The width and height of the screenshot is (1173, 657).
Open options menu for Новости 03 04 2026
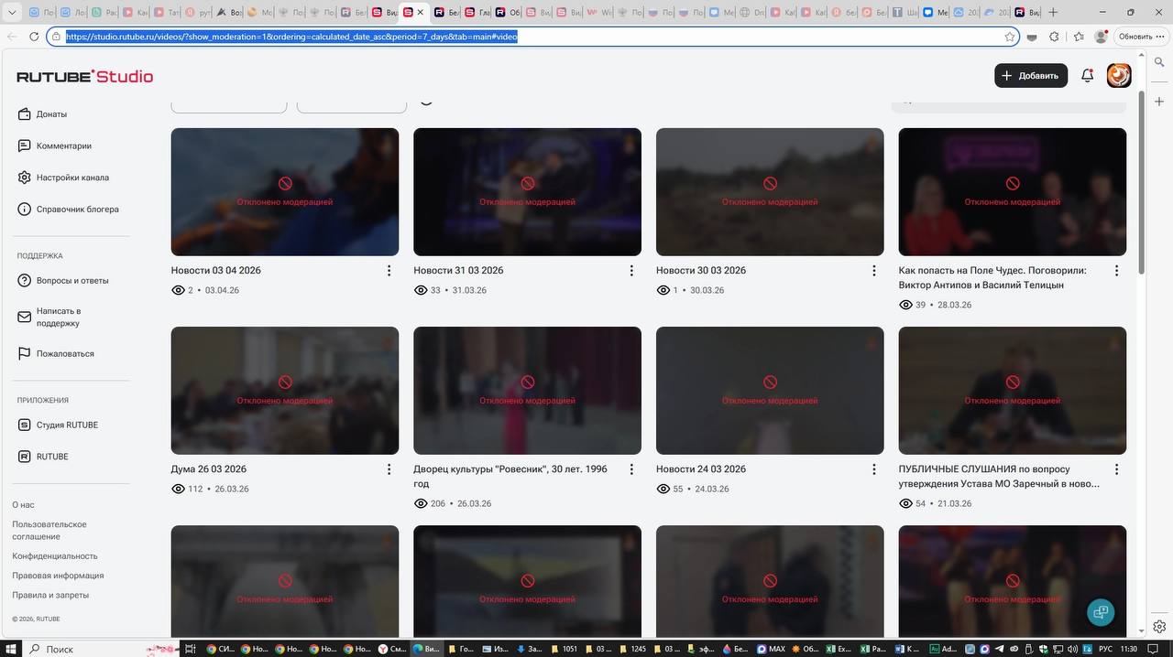tap(389, 271)
